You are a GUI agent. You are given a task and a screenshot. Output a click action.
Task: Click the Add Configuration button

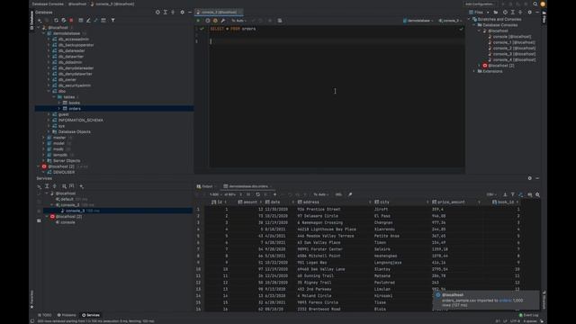click(480, 4)
